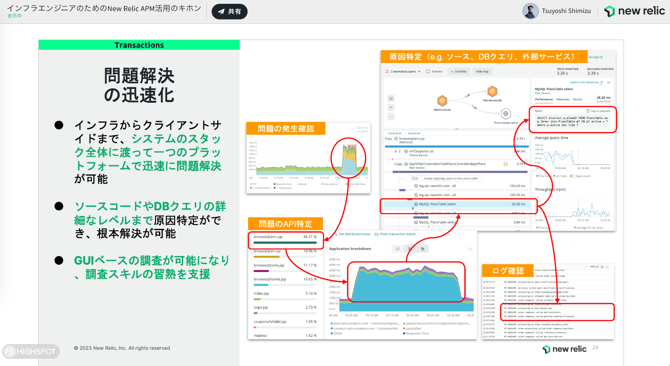Click the anomalous span icon on GetPlansController row
Screen dimensions: 670x366
(x=505, y=164)
